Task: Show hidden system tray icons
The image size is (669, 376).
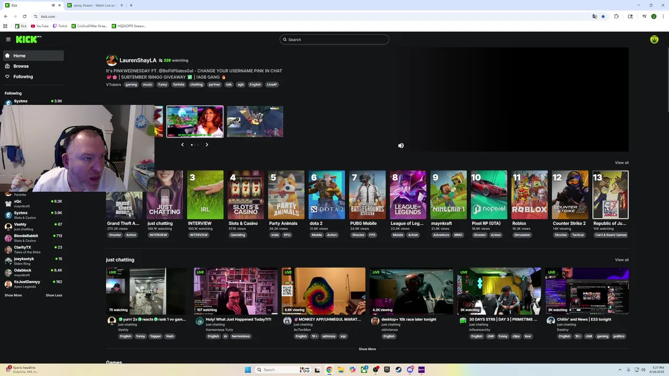Action: click(620, 370)
